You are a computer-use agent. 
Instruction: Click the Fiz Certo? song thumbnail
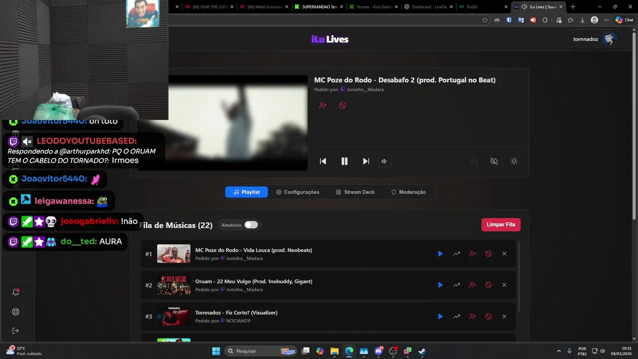(173, 317)
